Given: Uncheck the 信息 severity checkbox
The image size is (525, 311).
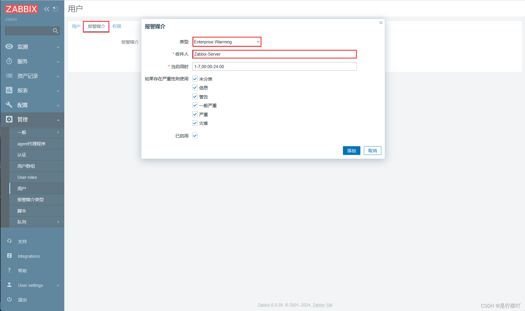Looking at the screenshot, I should tap(195, 88).
